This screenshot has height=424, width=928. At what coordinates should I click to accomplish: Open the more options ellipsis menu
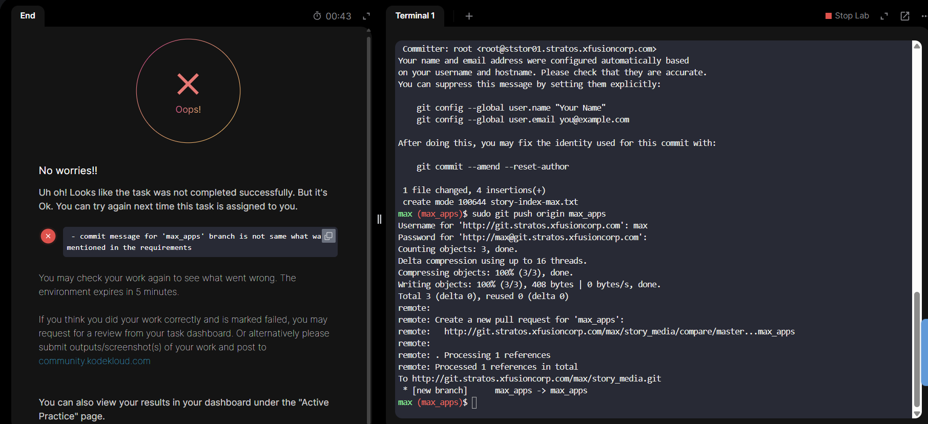point(924,16)
